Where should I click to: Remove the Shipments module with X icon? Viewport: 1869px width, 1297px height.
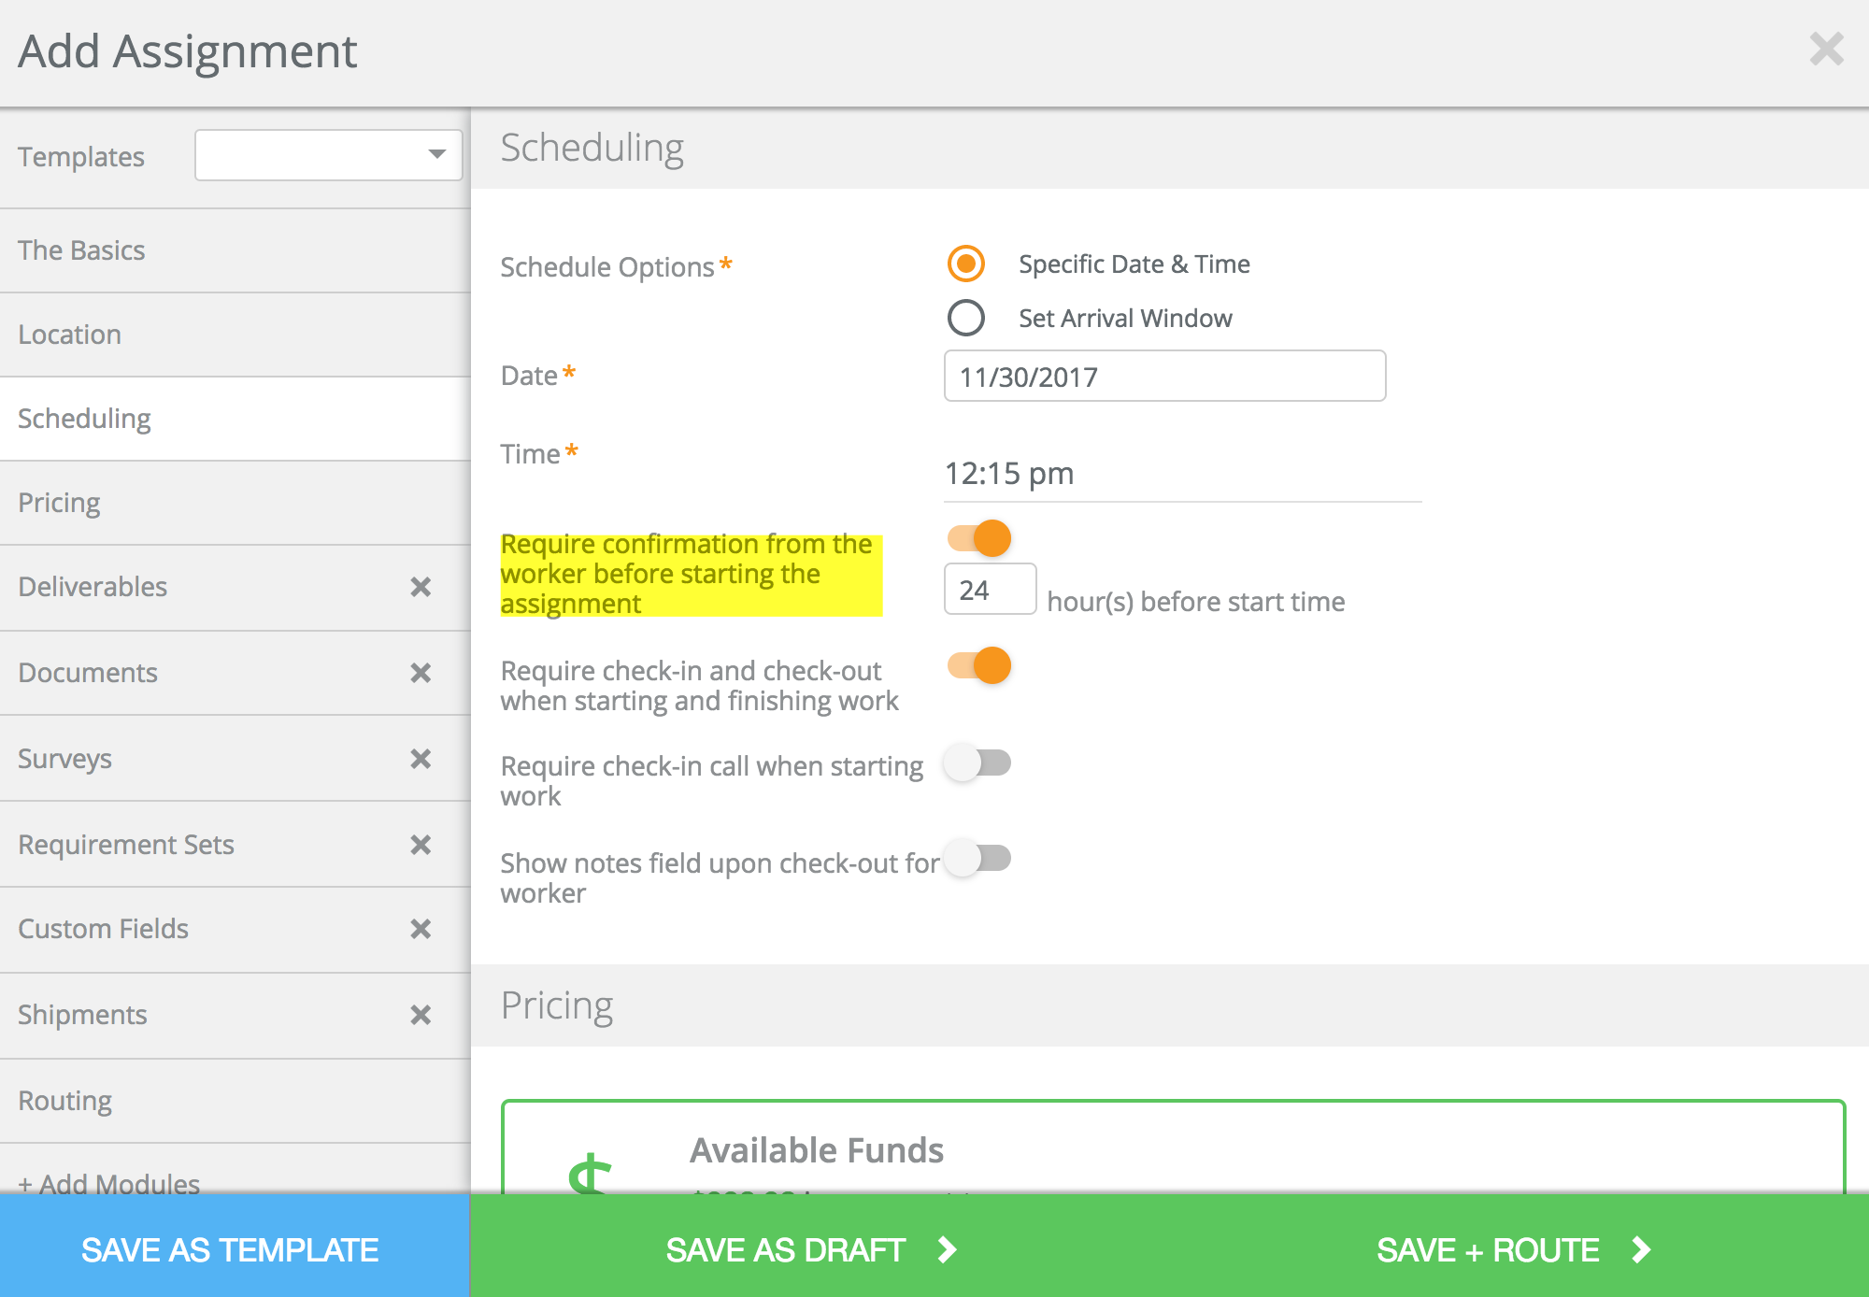click(421, 1015)
